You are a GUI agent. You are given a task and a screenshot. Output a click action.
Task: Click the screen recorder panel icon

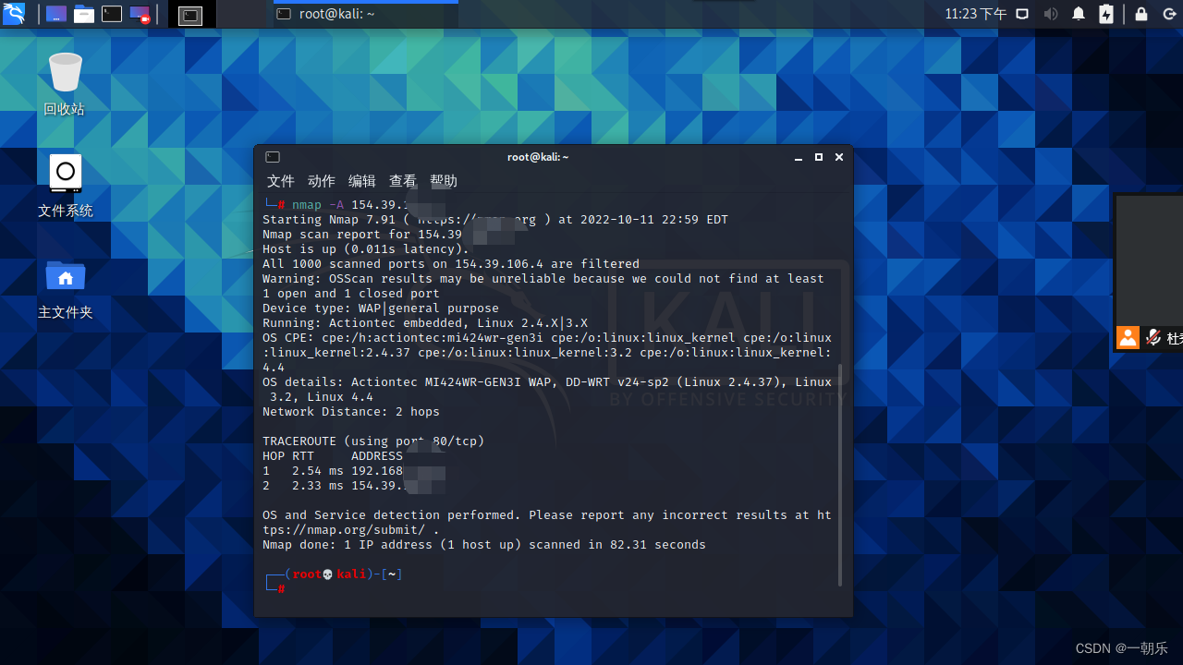[x=140, y=14]
